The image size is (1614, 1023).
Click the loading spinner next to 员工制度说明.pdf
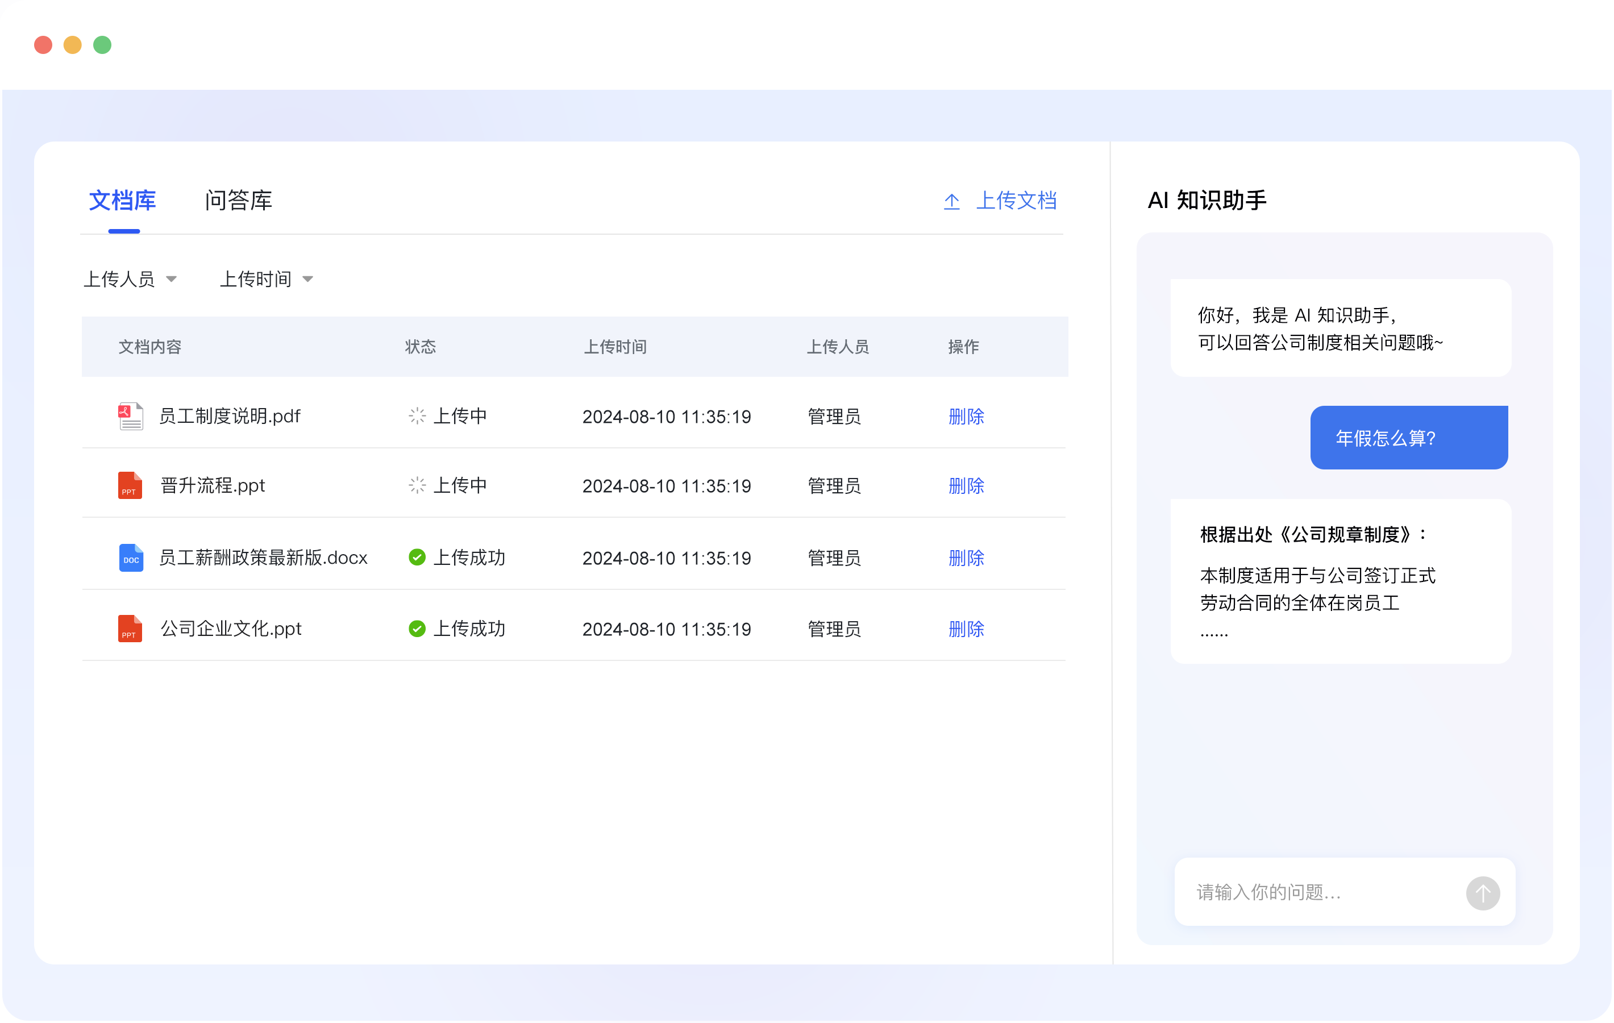pos(417,415)
